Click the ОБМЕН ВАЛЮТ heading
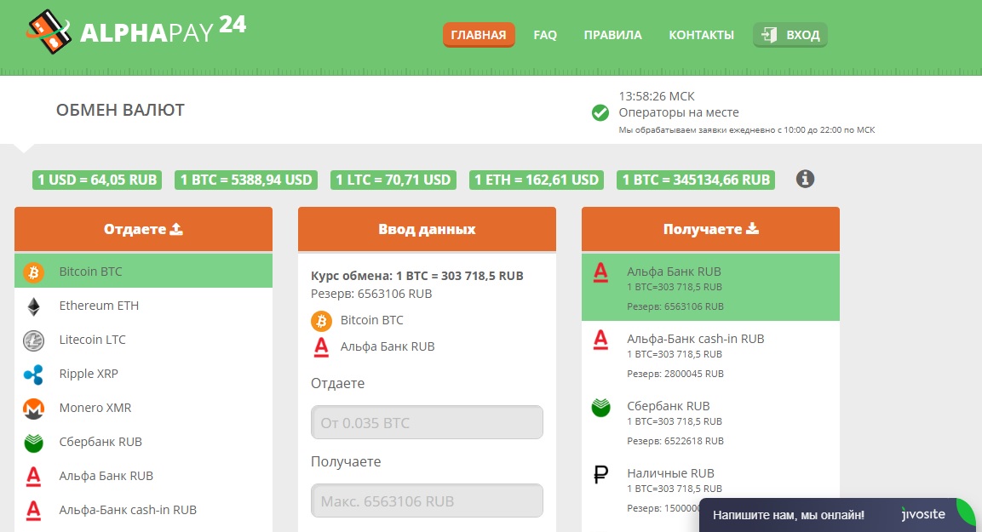Viewport: 982px width, 532px height. click(120, 110)
